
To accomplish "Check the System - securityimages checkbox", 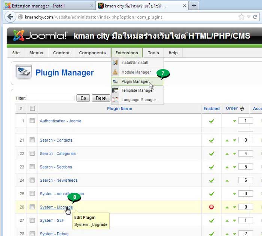I will tap(32, 194).
